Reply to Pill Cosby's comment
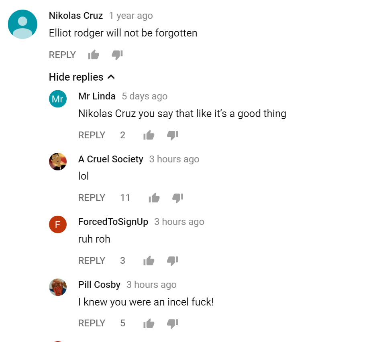The width and height of the screenshot is (365, 342). click(92, 323)
